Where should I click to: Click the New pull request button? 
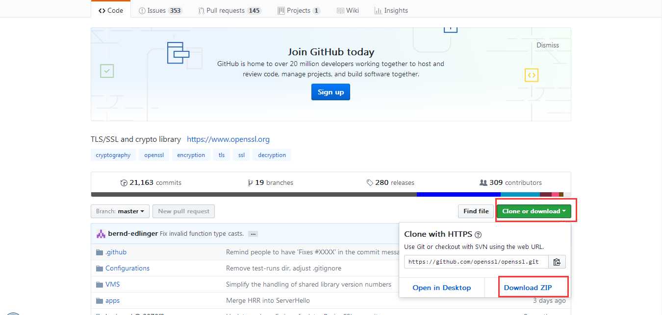tap(183, 211)
